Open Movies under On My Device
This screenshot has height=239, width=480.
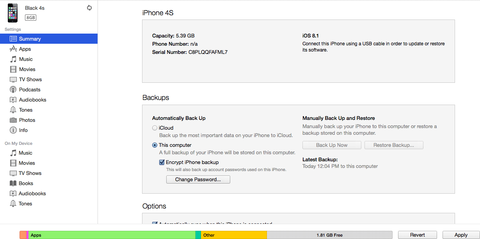pyautogui.click(x=49, y=163)
